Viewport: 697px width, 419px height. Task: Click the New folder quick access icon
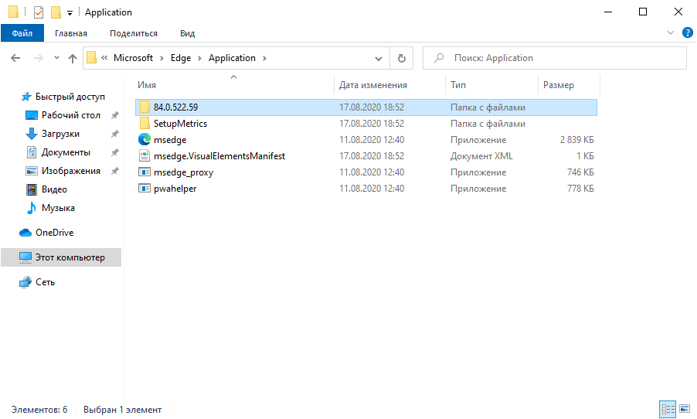click(56, 12)
